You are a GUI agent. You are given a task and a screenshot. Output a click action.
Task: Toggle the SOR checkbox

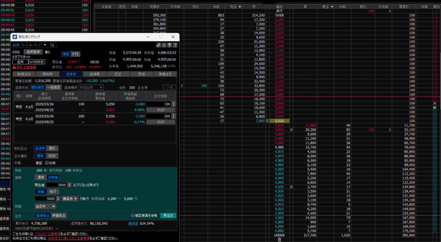point(48,163)
